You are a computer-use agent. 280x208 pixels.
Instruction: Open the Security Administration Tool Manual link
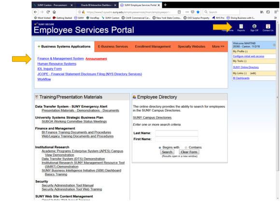(x=68, y=185)
